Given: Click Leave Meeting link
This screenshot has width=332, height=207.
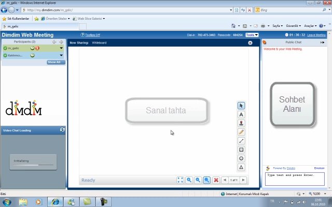Looking at the screenshot, I should tap(316, 35).
